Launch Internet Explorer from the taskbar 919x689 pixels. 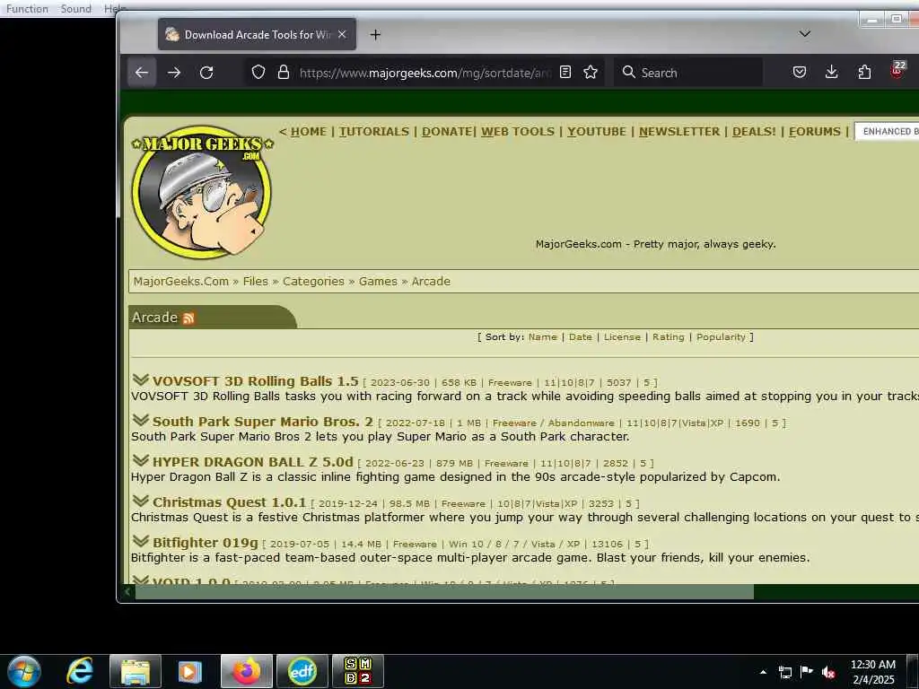click(x=79, y=671)
